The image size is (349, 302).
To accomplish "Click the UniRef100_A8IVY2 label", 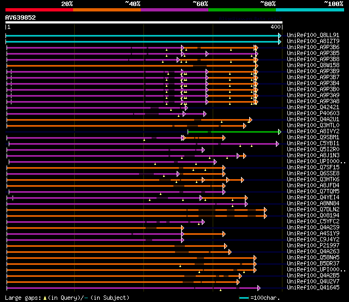I will point(313,132).
